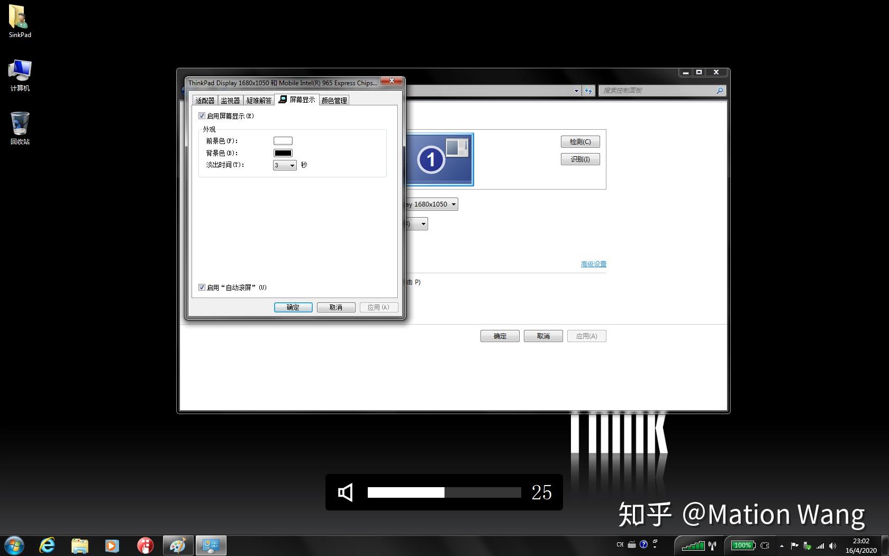889x556 pixels.
Task: Open the 高级设置 link
Action: pyautogui.click(x=593, y=264)
